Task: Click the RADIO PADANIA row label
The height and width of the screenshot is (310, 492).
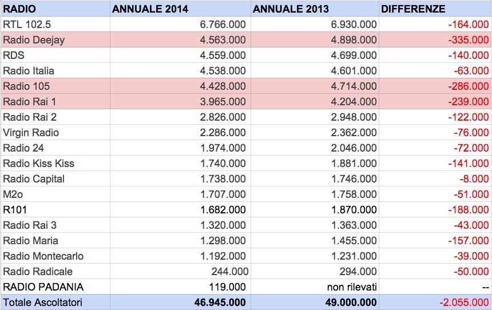Action: pos(43,287)
